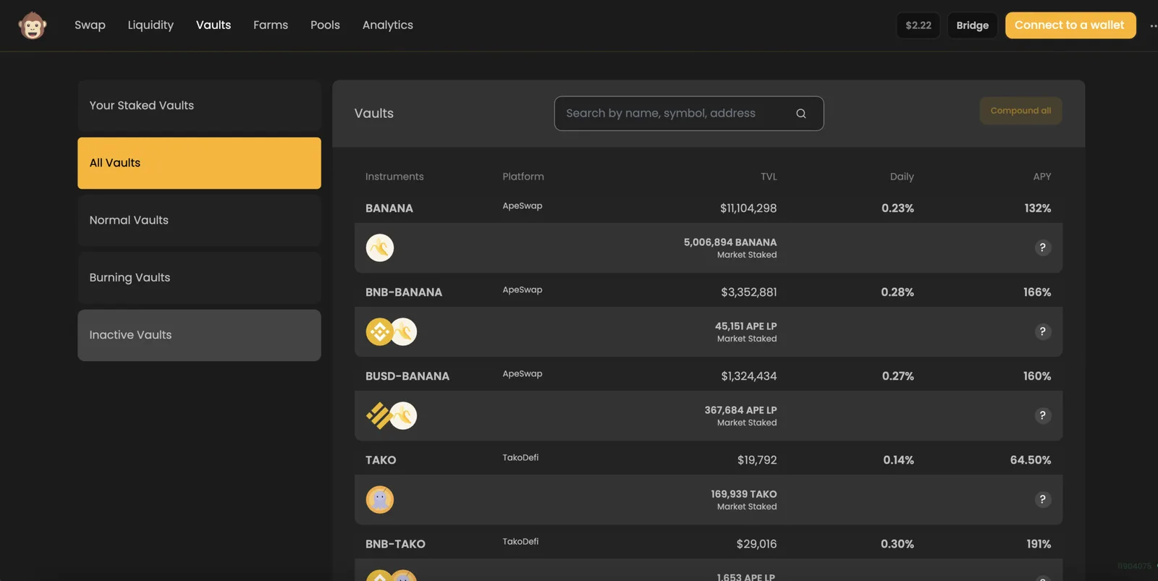Click the BNB-BANANA pair token icon
Image resolution: width=1158 pixels, height=581 pixels.
coord(392,331)
